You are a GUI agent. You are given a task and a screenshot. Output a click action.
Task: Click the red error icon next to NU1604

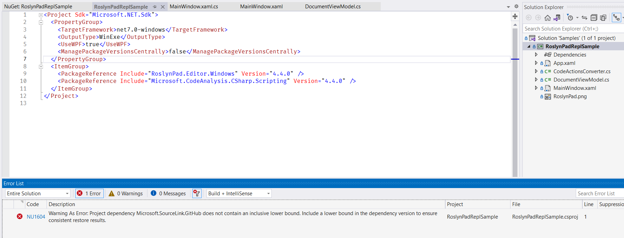[20, 216]
